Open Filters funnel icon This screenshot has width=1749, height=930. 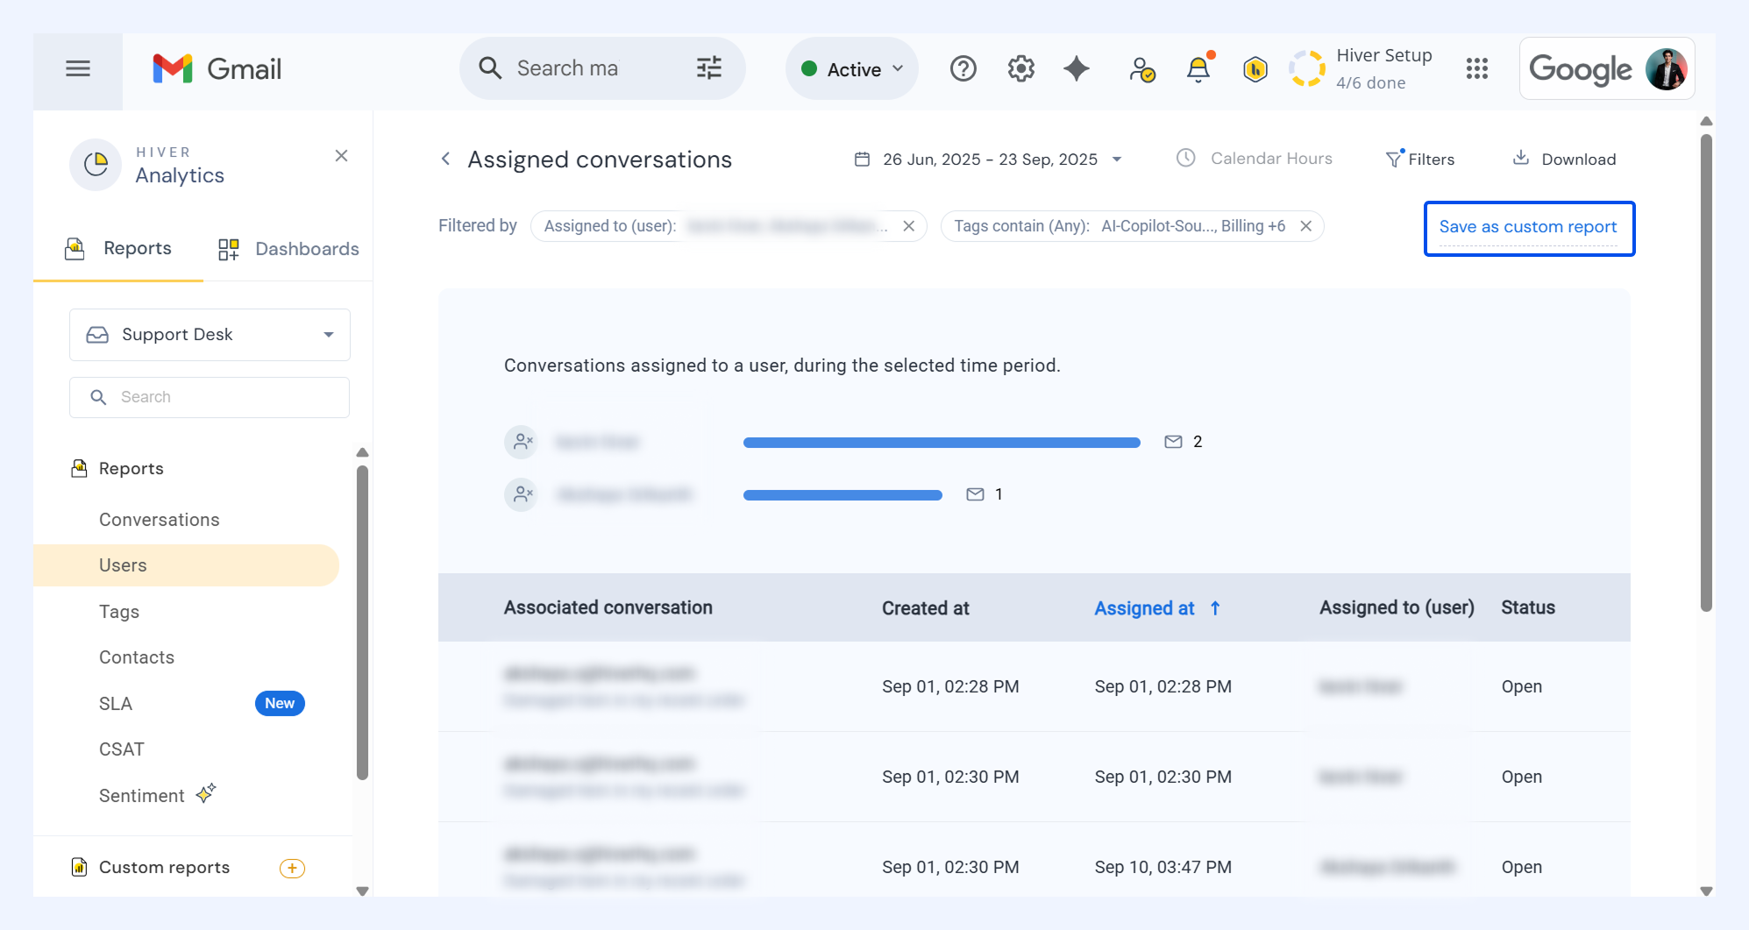pos(1395,158)
